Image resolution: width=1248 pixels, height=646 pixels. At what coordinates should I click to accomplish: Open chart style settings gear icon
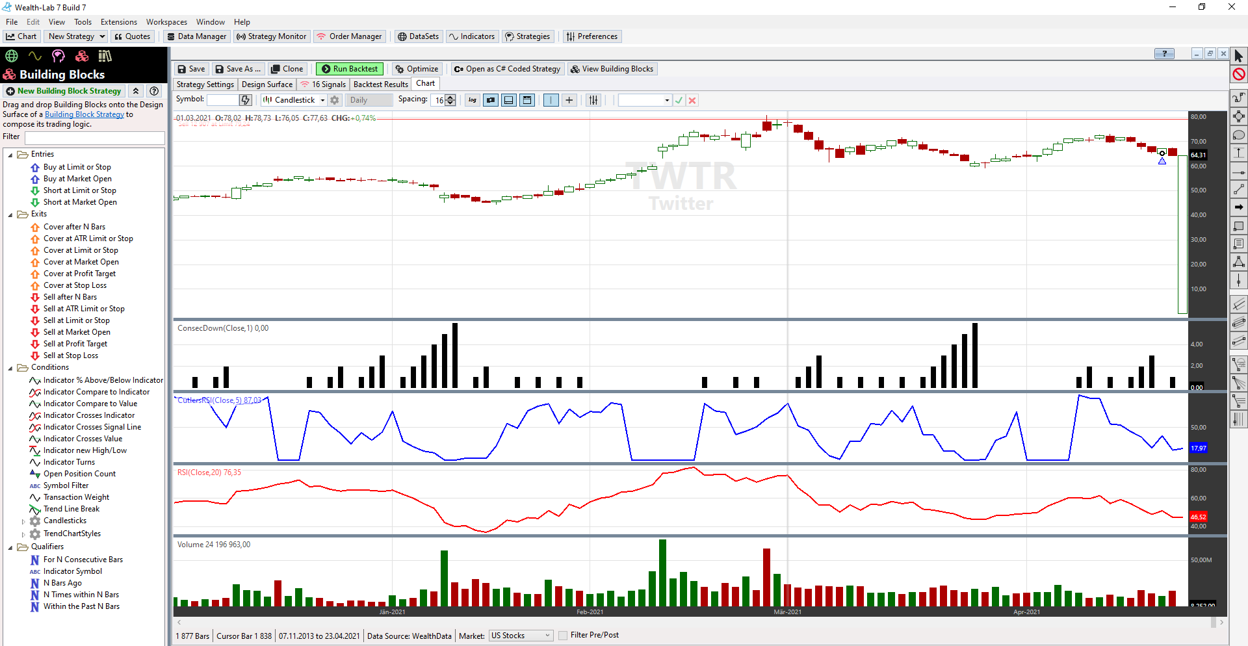[335, 100]
